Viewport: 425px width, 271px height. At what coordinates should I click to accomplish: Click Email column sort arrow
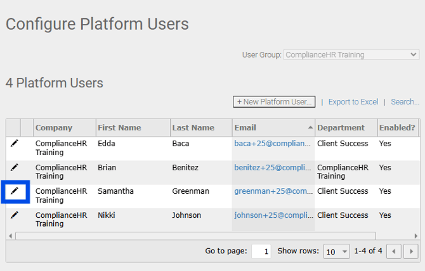click(x=310, y=128)
